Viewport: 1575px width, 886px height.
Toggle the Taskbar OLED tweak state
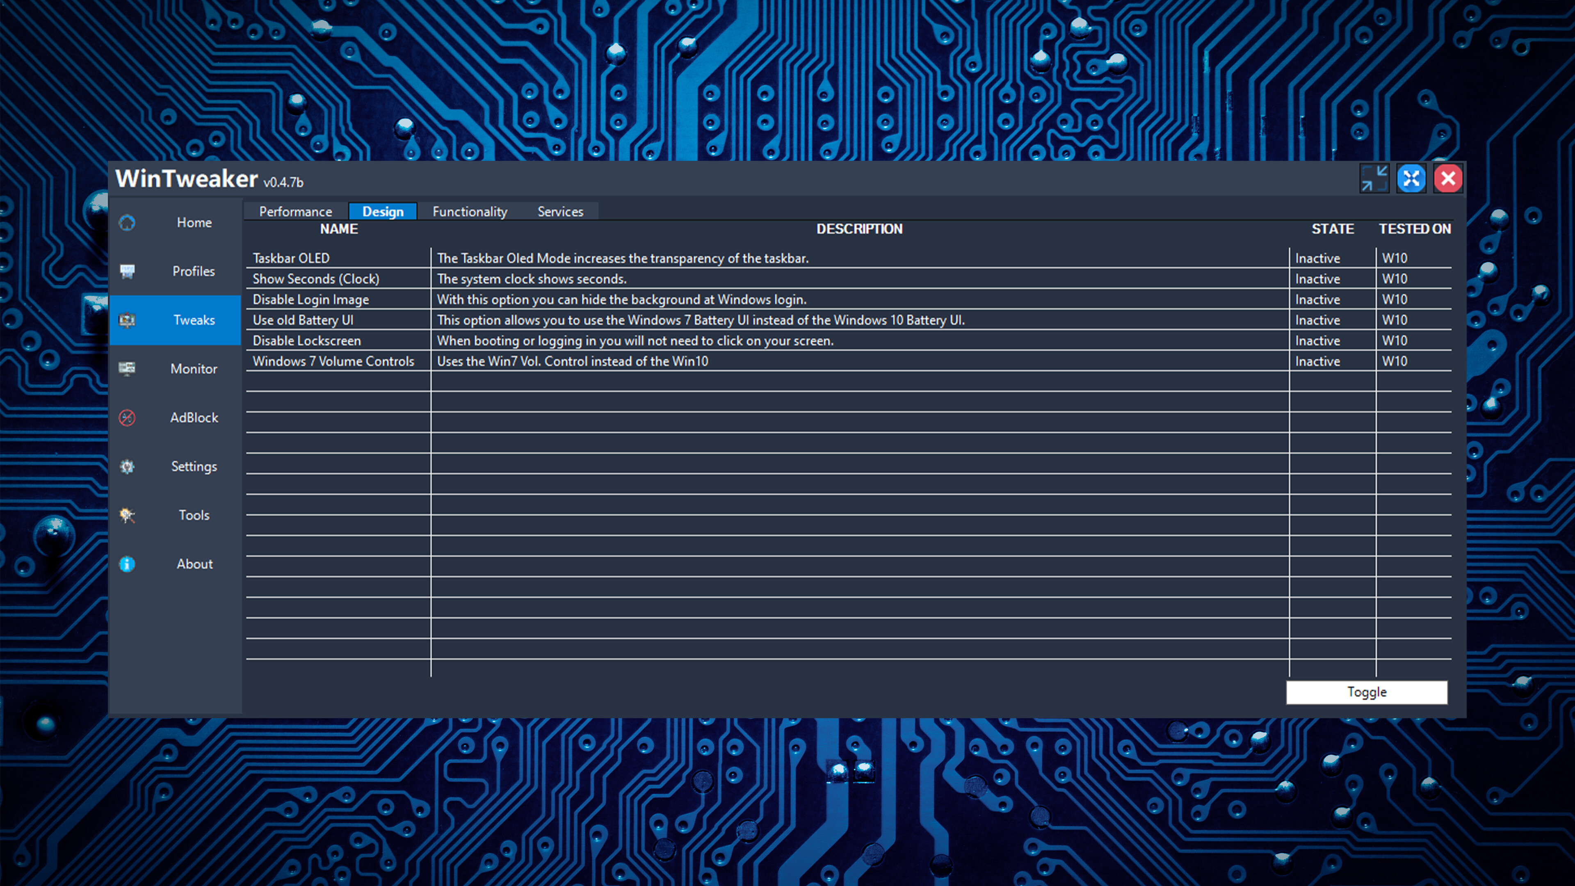[x=1317, y=258]
